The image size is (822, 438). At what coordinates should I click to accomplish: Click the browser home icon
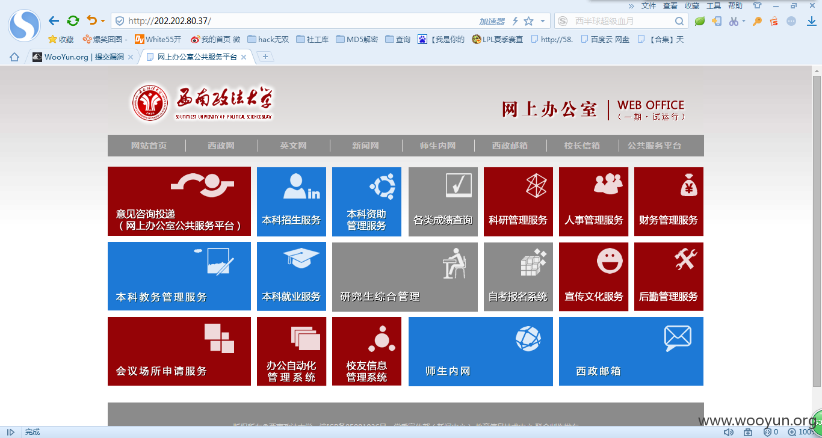[x=14, y=57]
